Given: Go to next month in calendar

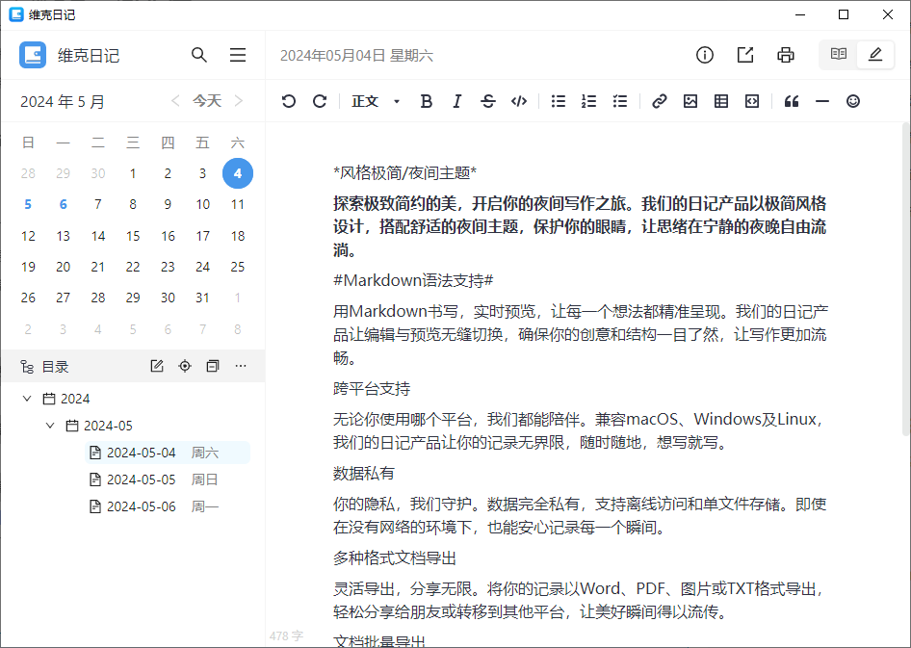Looking at the screenshot, I should point(239,101).
